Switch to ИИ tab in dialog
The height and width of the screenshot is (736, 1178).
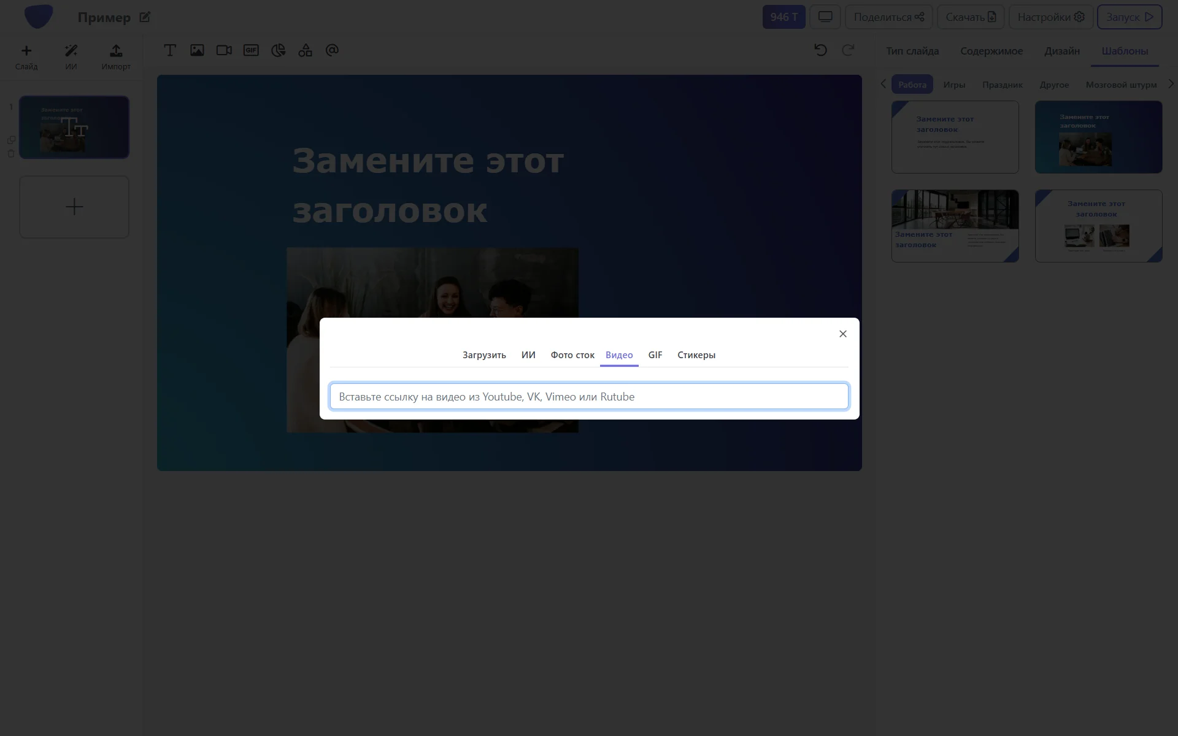click(x=528, y=355)
